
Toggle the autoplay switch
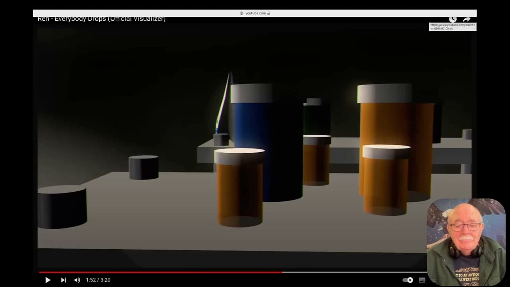408,280
